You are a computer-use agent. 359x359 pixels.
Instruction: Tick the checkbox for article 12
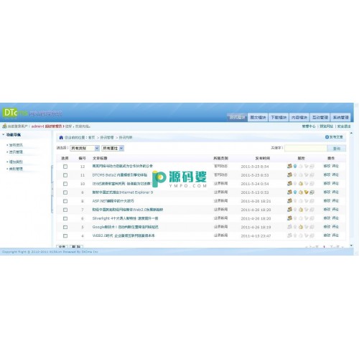pos(65,167)
